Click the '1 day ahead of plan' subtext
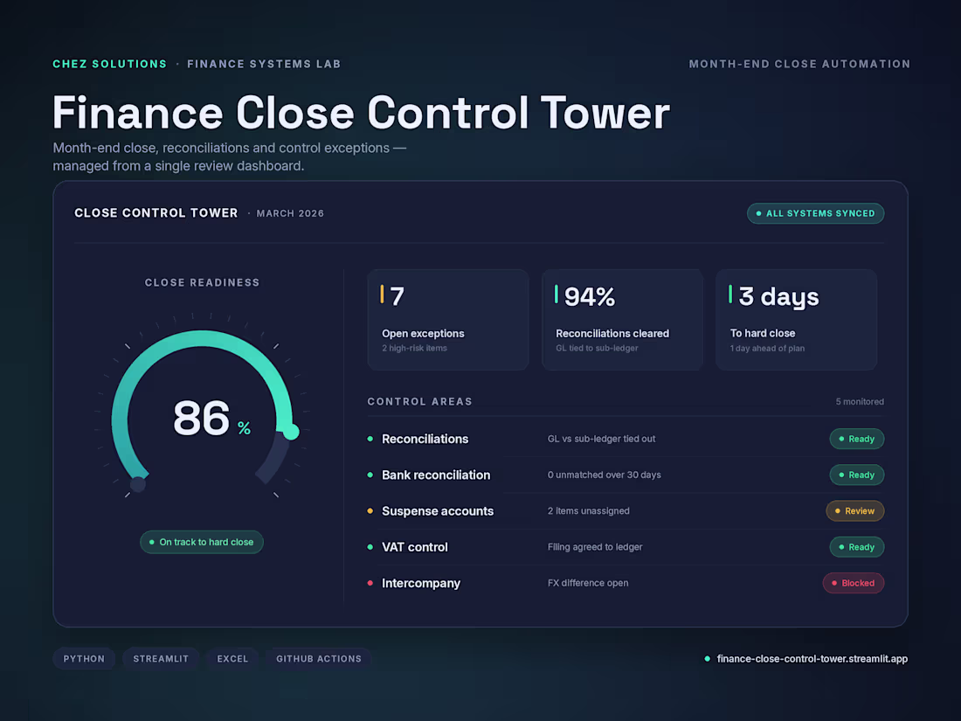961x721 pixels. click(x=767, y=348)
